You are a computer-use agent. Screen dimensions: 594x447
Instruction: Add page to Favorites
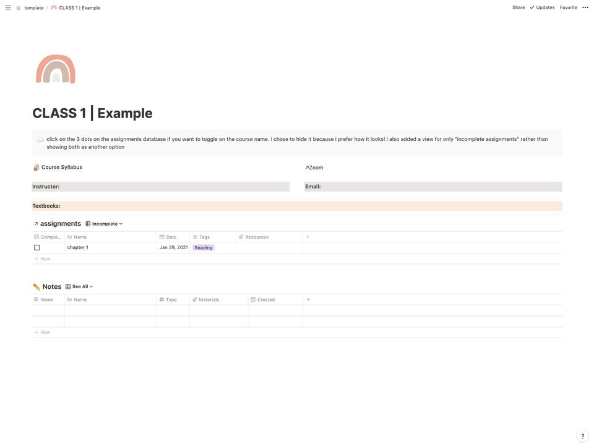(x=568, y=7)
